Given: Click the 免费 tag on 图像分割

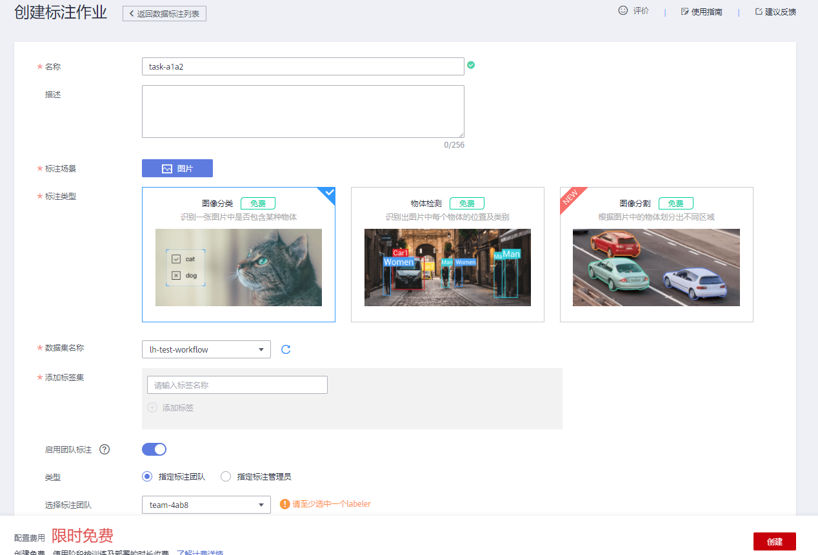Looking at the screenshot, I should point(676,204).
